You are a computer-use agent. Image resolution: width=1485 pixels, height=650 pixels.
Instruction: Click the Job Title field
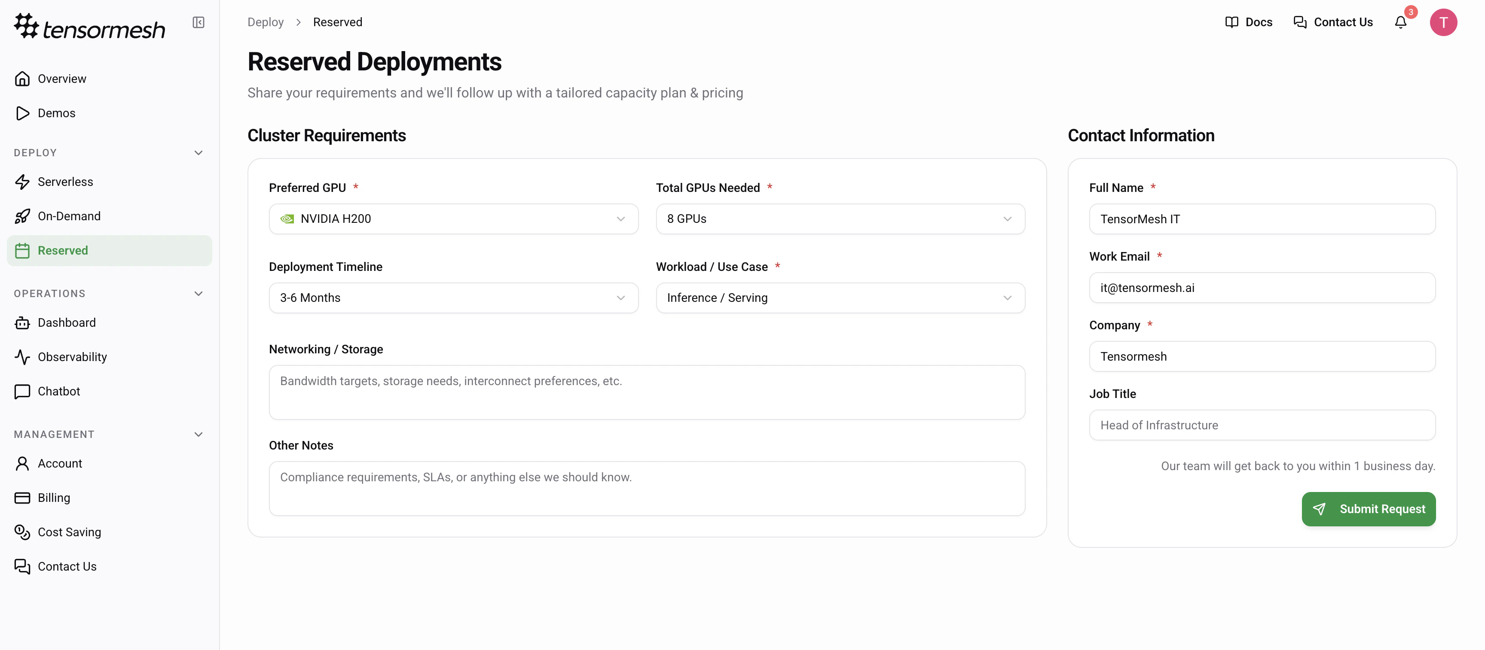click(x=1262, y=425)
